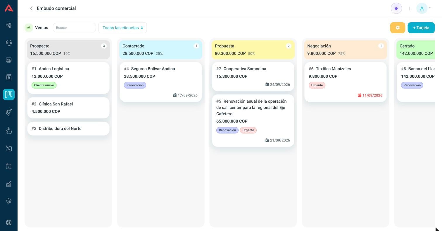This screenshot has height=231, width=442.
Task: Click the Renovación tag on Seguros Bolívar Andina
Action: click(135, 85)
